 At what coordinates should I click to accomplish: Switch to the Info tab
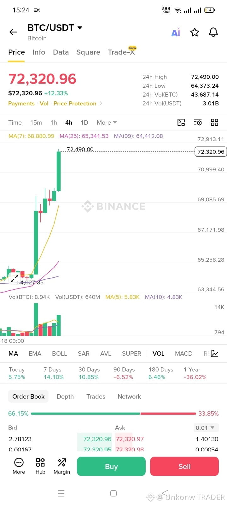(x=39, y=52)
